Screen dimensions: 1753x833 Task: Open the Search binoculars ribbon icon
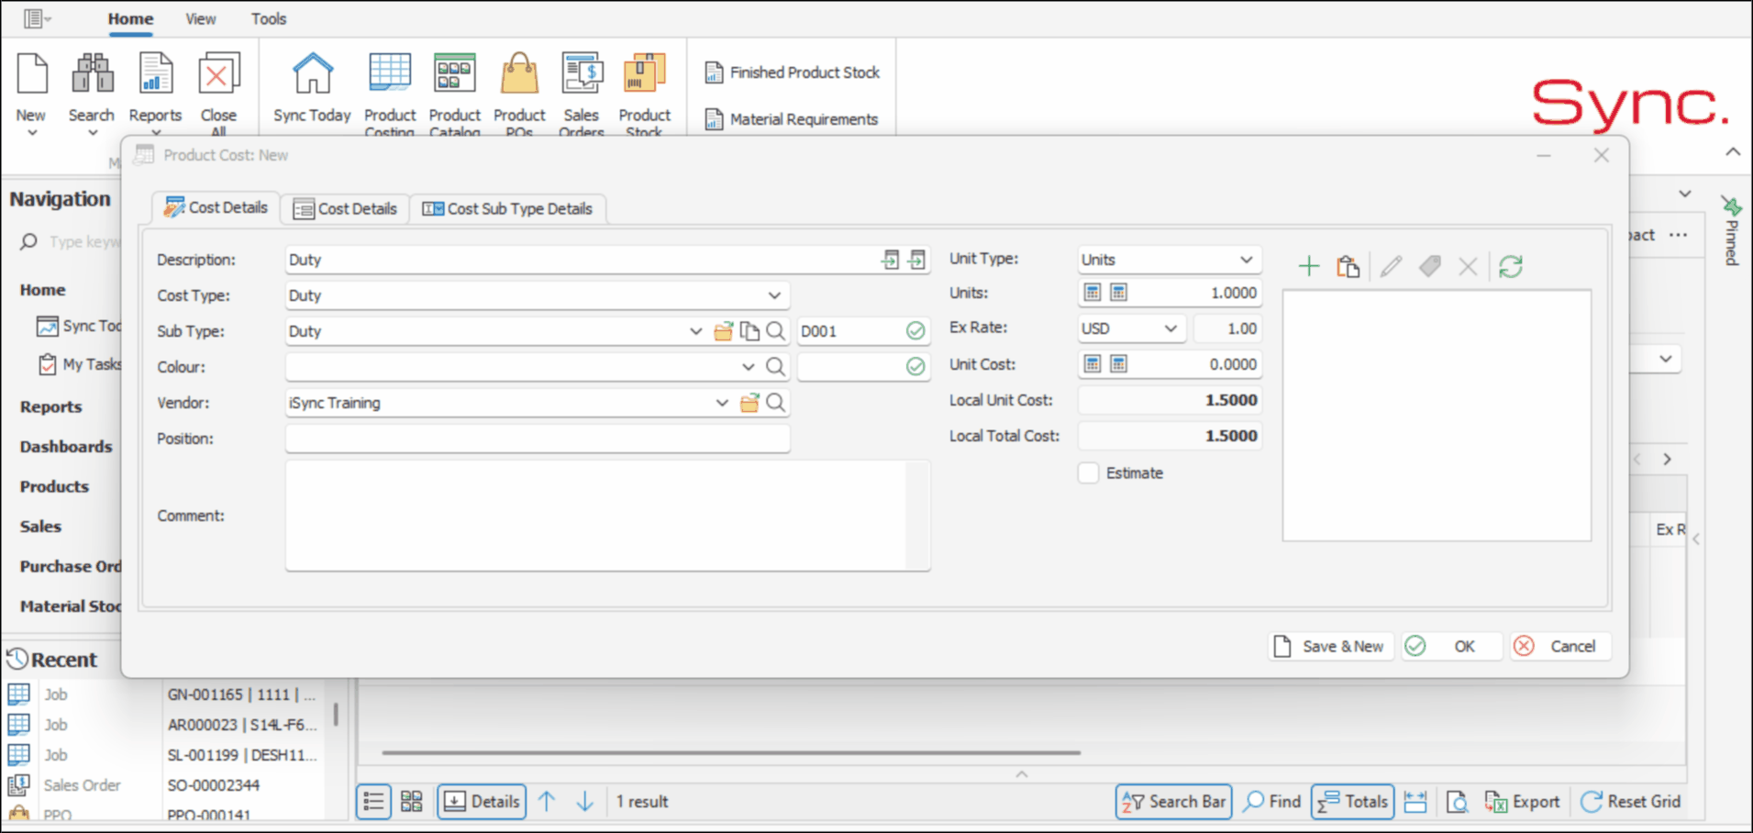tap(93, 73)
